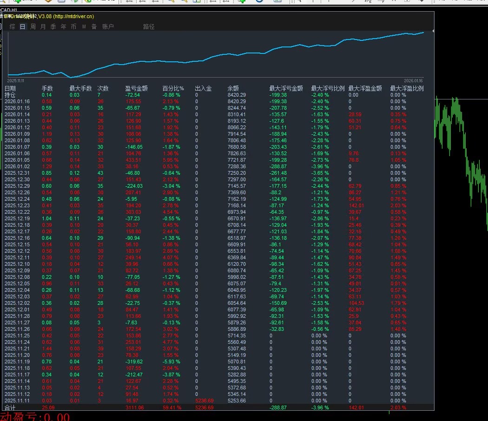Screen dimensions: 488x421
Task: Click the 合计 totals row label
Action: [x=10, y=408]
